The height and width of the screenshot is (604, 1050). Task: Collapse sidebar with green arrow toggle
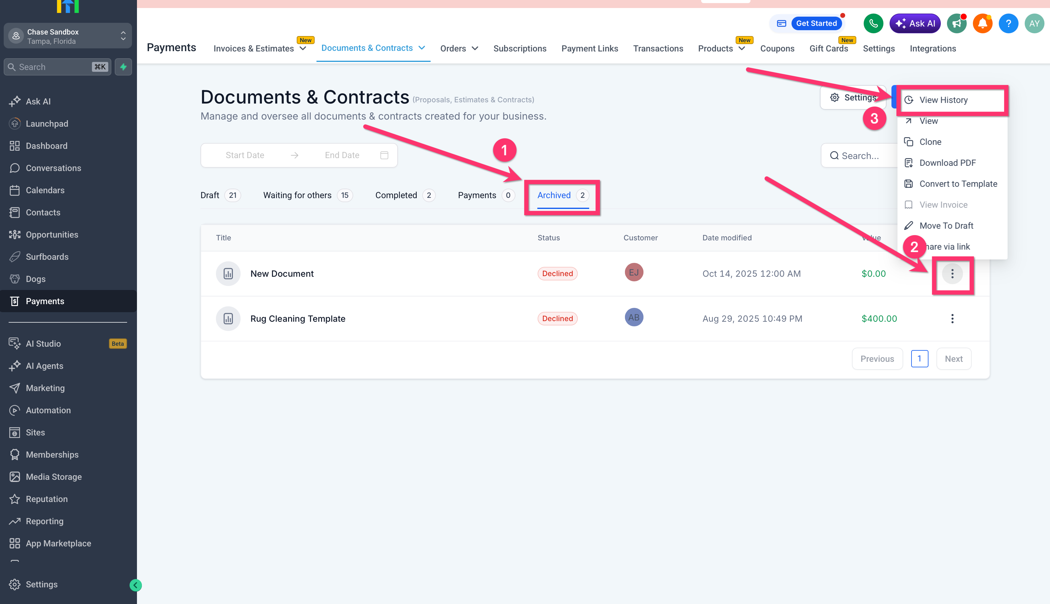(x=135, y=585)
